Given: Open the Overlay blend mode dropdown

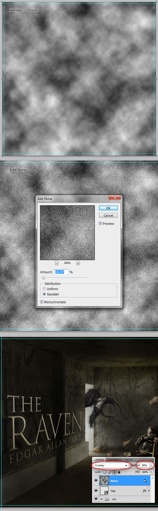Looking at the screenshot, I should 111,465.
